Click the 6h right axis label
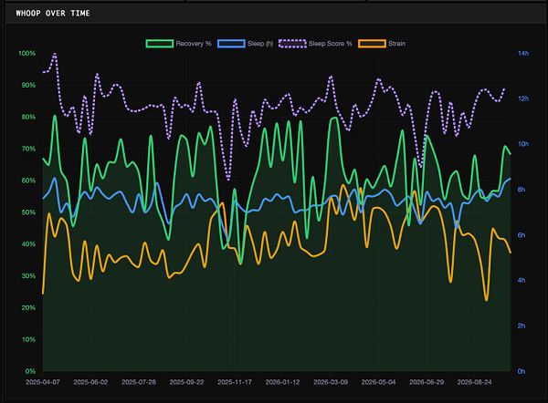The image size is (548, 403). (522, 235)
